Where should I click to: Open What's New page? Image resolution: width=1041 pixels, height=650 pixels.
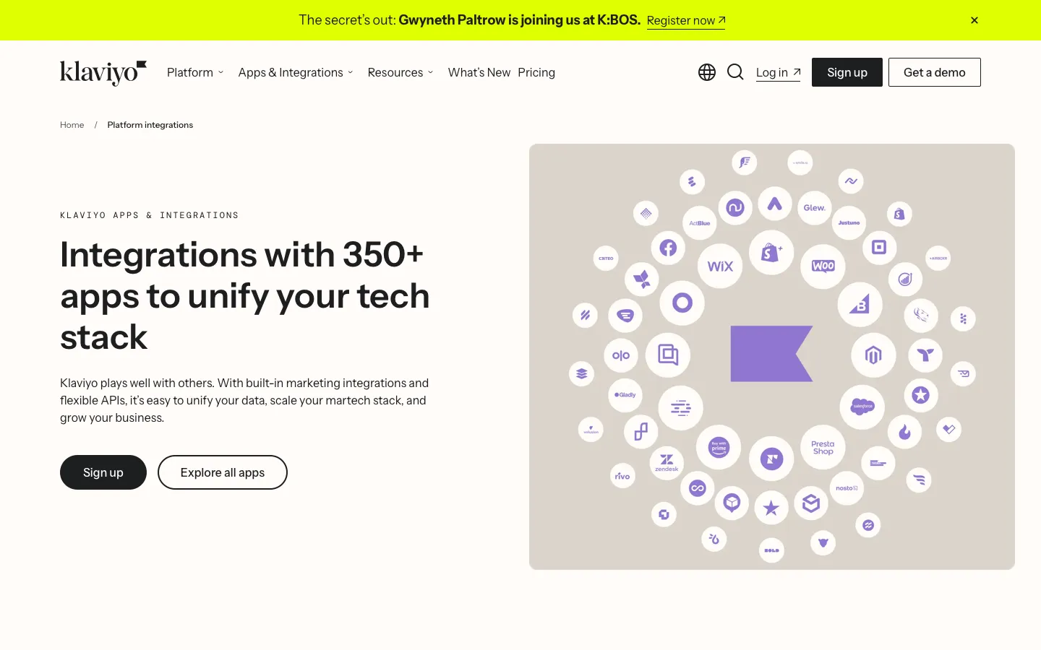(x=479, y=72)
